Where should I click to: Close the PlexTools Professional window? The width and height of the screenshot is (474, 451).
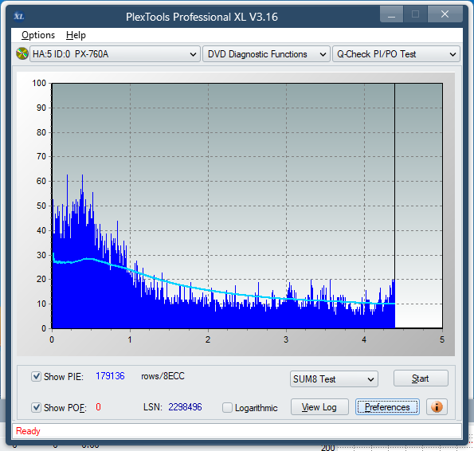pyautogui.click(x=445, y=14)
